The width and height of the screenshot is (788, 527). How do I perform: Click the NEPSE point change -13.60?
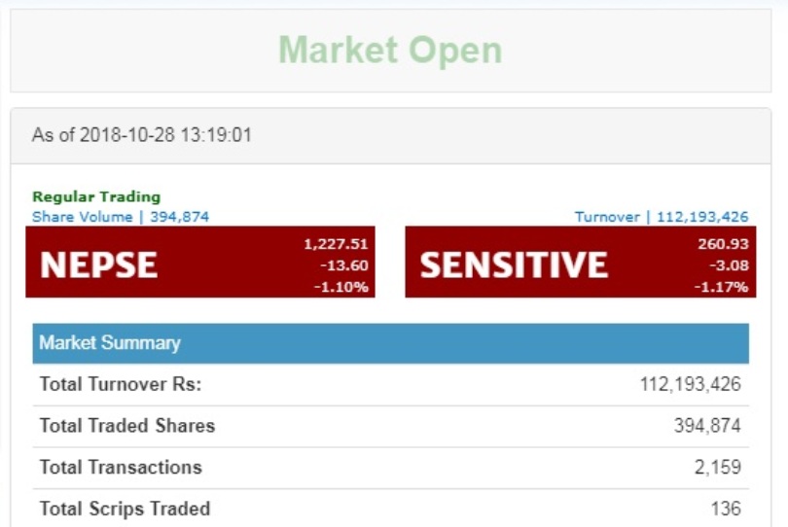tap(343, 265)
